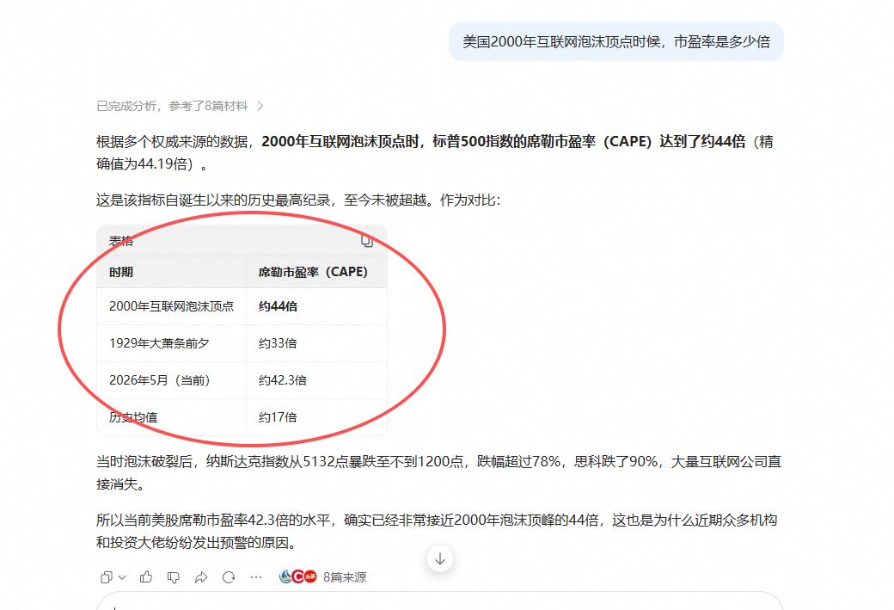Image resolution: width=894 pixels, height=610 pixels.
Task: Click the 席勒市盈率（CAPE）column header
Action: tap(316, 272)
